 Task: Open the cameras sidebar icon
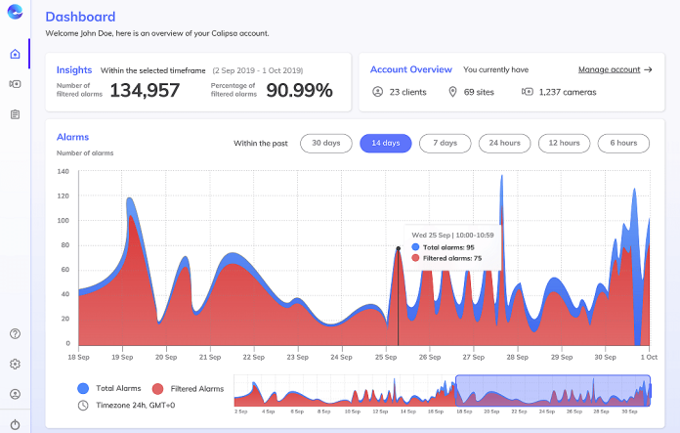[15, 84]
